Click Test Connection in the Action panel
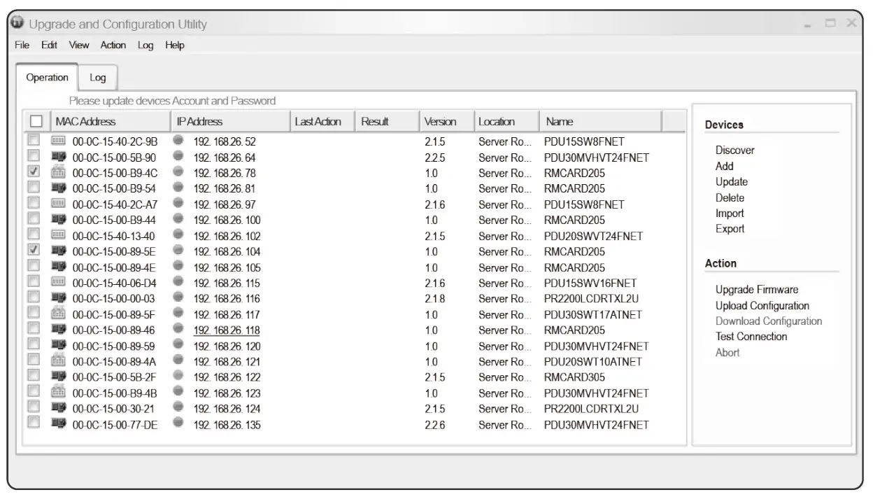This screenshot has height=497, width=873. tap(751, 337)
